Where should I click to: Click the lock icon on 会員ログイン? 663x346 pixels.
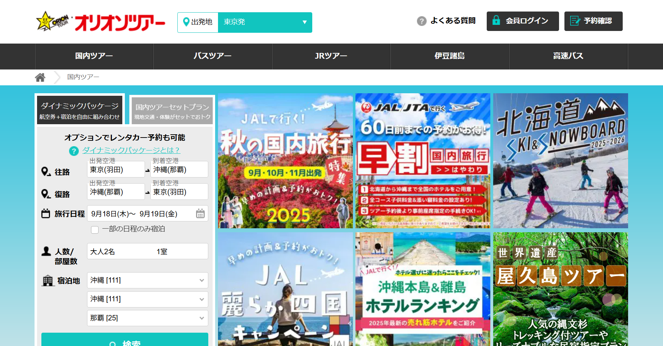pyautogui.click(x=496, y=21)
